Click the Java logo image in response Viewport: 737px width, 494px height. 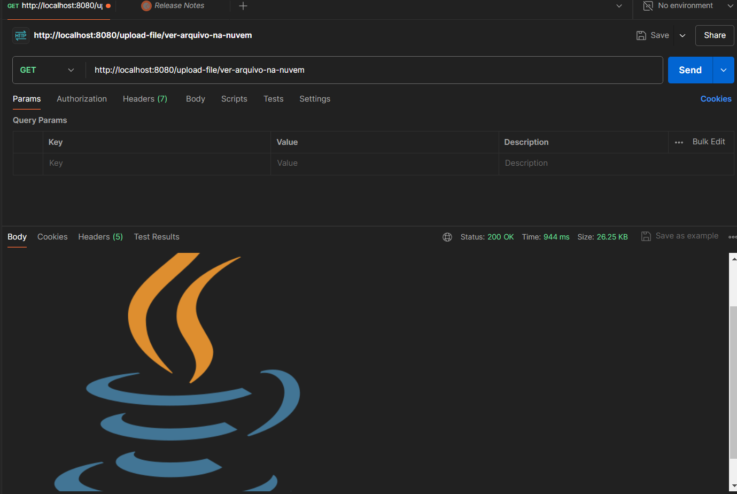point(177,372)
